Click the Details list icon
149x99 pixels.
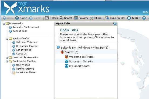point(47,18)
